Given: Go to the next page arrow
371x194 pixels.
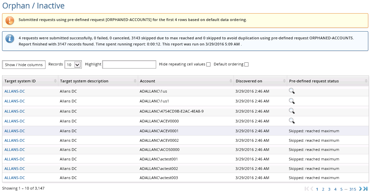Looking at the screenshot, I should pos(361,189).
